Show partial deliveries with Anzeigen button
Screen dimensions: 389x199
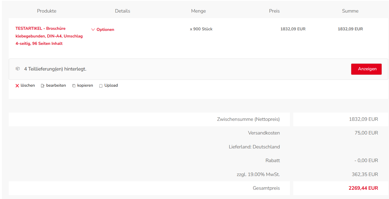(x=366, y=69)
